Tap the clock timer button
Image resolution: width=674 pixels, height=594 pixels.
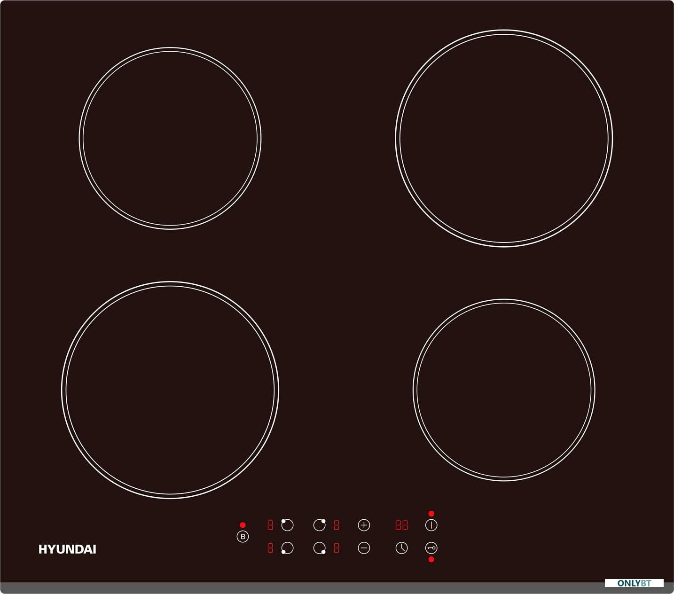[x=401, y=548]
